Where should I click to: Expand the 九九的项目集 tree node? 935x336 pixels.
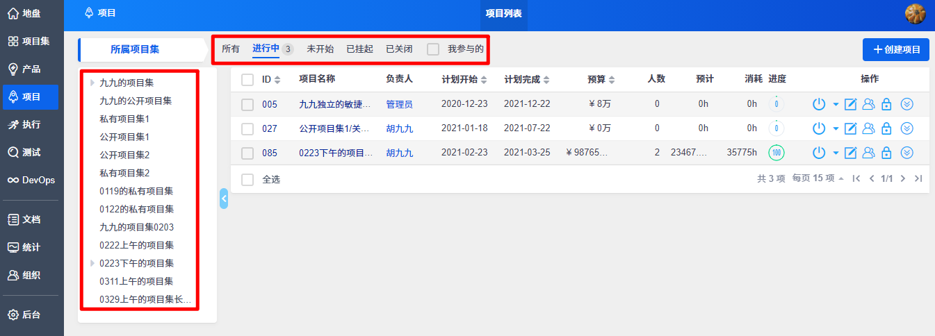(x=92, y=83)
